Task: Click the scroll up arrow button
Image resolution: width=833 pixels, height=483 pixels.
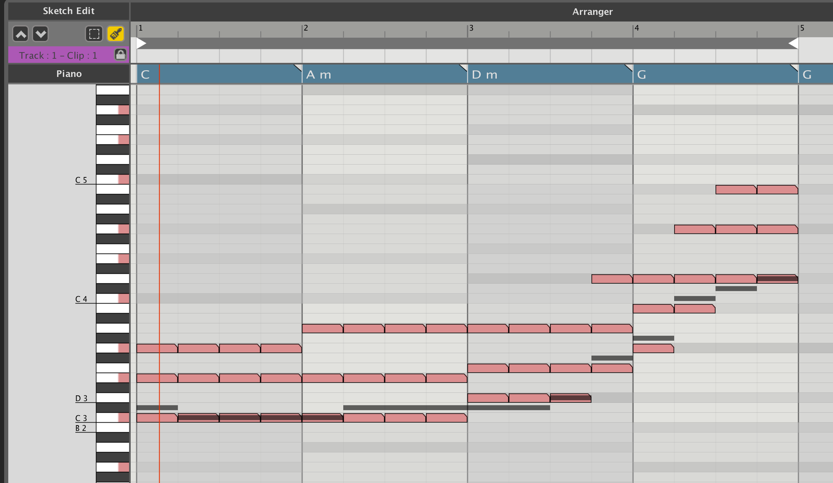Action: pos(21,34)
